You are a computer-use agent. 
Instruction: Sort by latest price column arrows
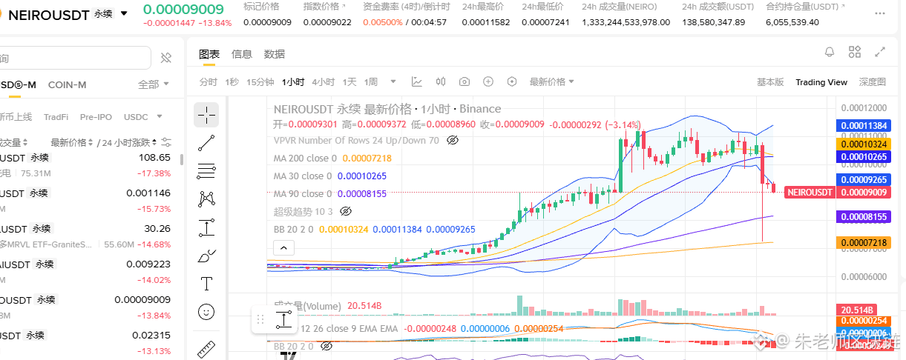coord(91,142)
